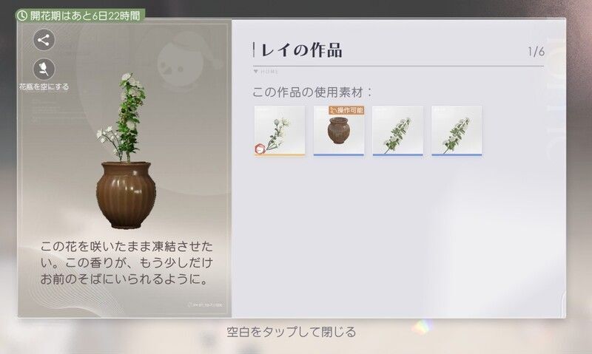This screenshot has width=592, height=354.
Task: Select the third leafy branch material thumbnail
Action: click(x=397, y=131)
